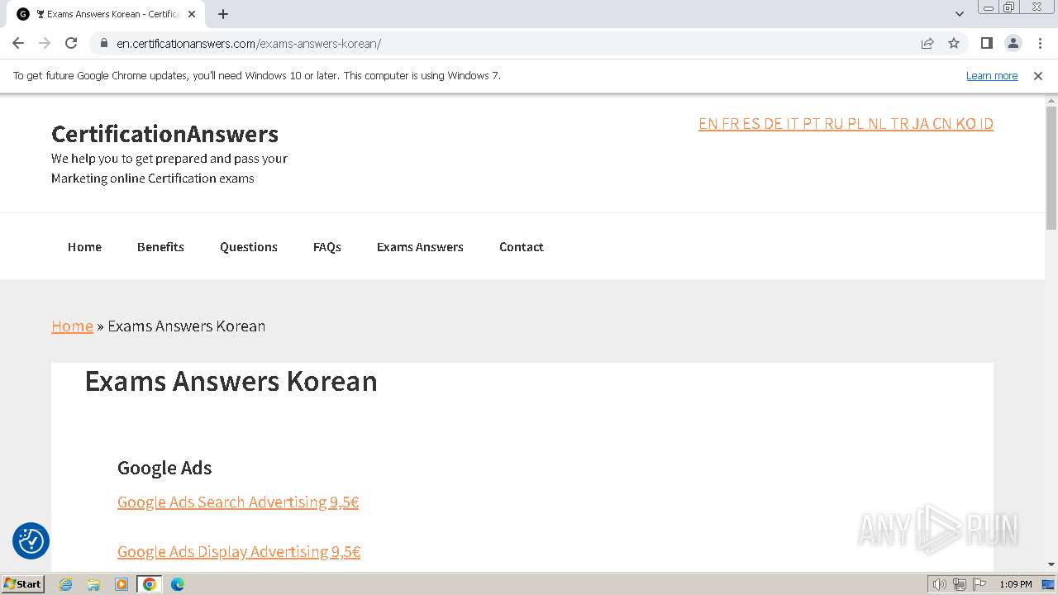
Task: Switch site language to EN
Action: coord(708,124)
